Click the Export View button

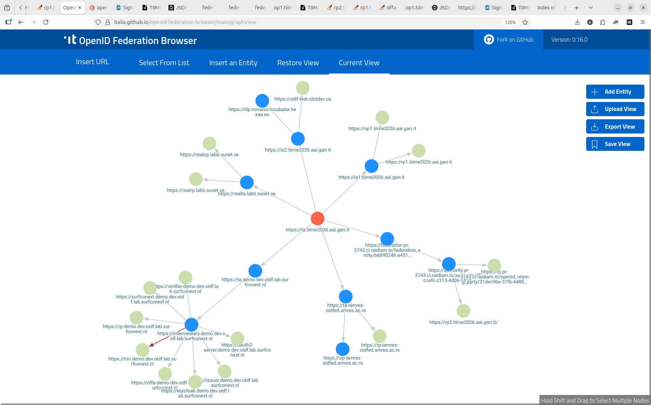click(615, 126)
